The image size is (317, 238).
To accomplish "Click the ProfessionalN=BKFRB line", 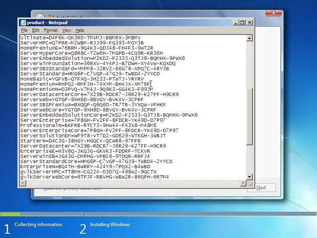I will 88,125.
